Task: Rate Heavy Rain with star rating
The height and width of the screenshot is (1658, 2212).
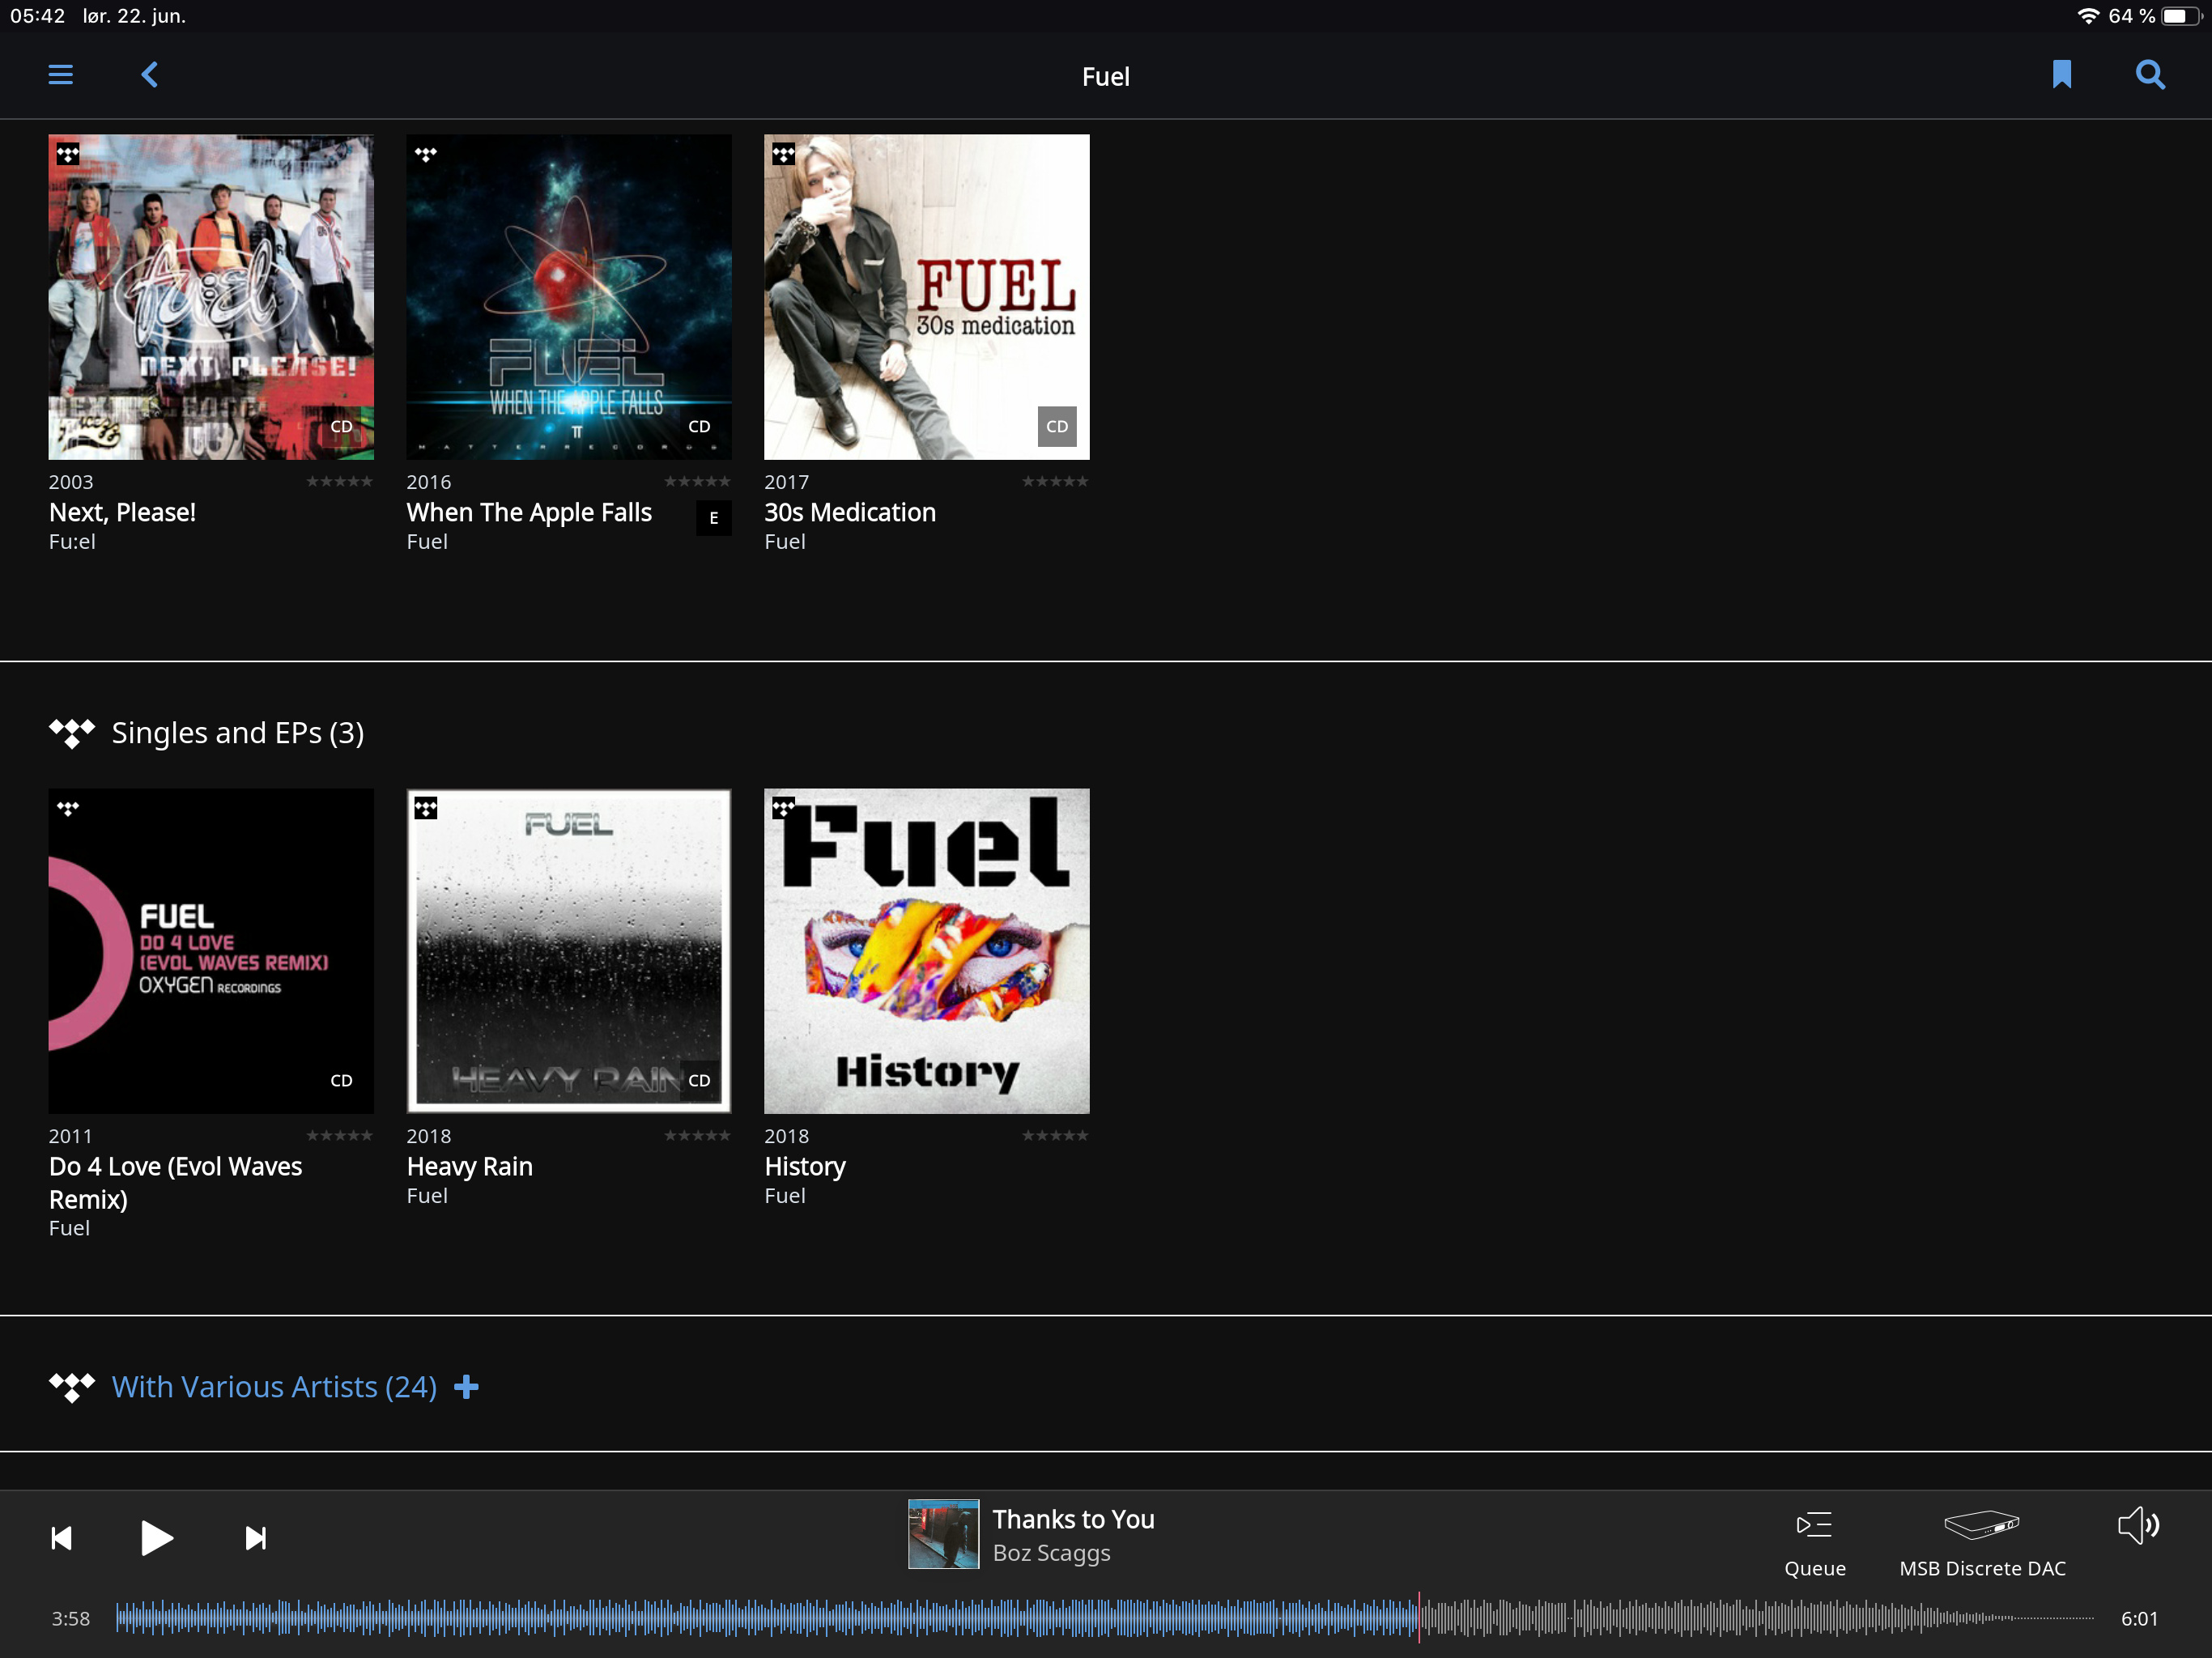Action: click(697, 1135)
